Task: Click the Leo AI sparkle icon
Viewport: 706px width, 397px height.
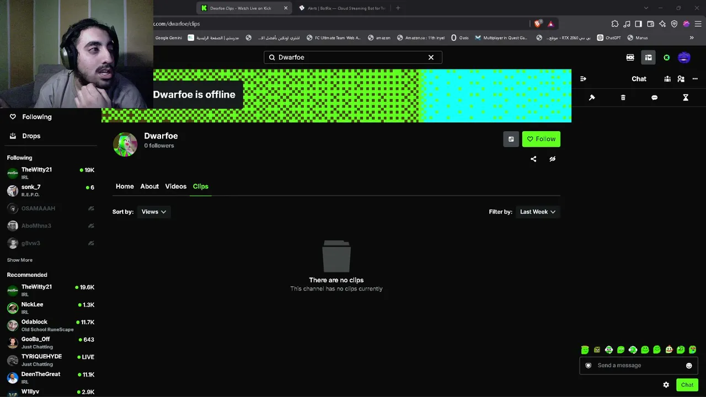Action: (662, 24)
